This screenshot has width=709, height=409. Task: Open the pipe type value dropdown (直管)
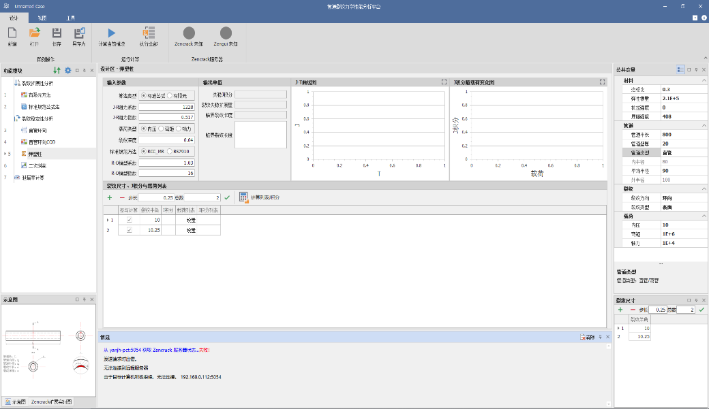coord(684,152)
